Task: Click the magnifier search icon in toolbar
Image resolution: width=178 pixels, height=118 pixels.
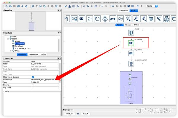Action: (x=113, y=6)
